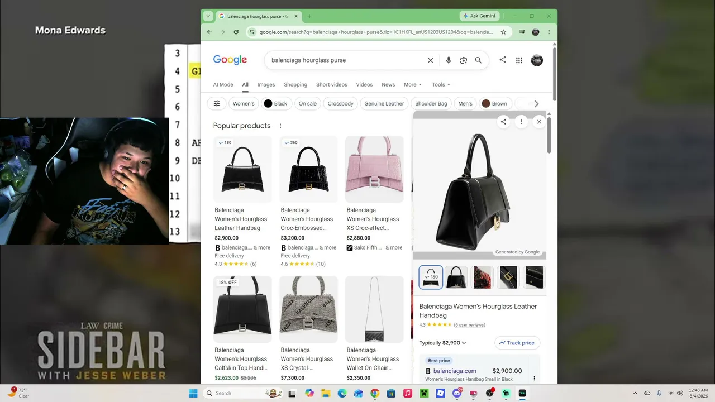The width and height of the screenshot is (715, 402).
Task: Switch to AI Mode tab
Action: point(223,85)
